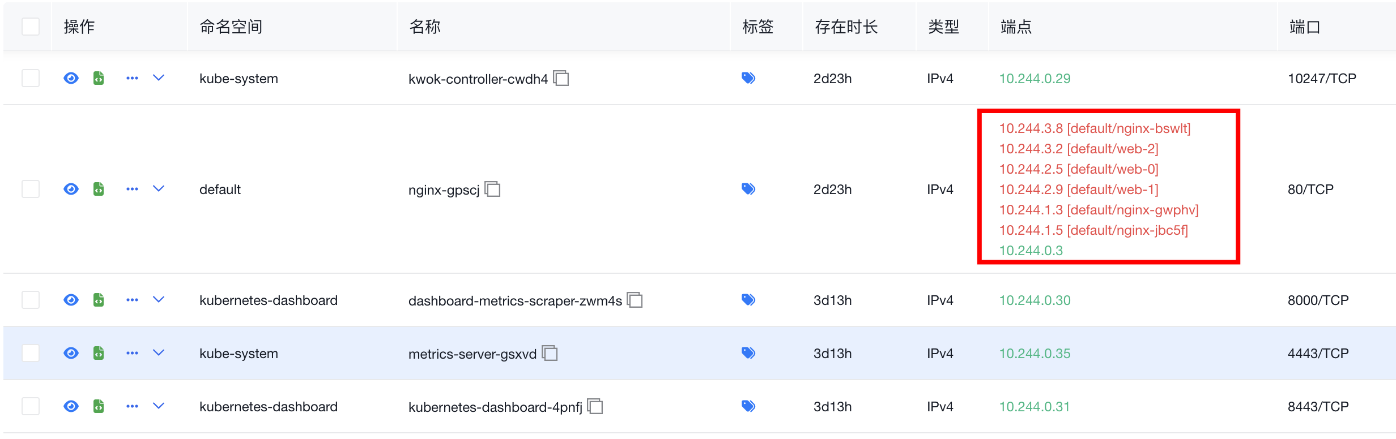
Task: Open endpoint 10.244.2.5 [default/web-0]
Action: [x=1079, y=169]
